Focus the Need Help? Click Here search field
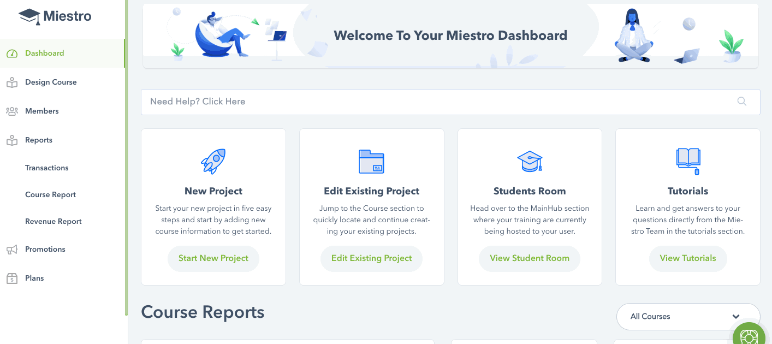This screenshot has width=772, height=344. (450, 102)
